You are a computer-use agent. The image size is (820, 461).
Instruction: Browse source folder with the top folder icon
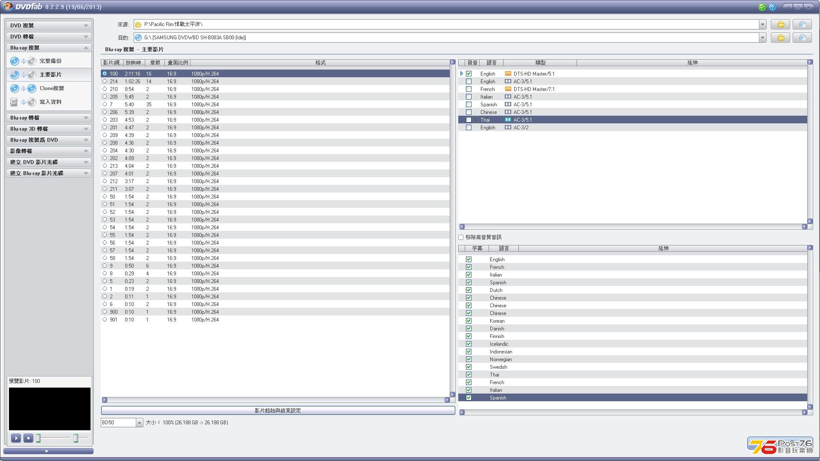point(780,24)
